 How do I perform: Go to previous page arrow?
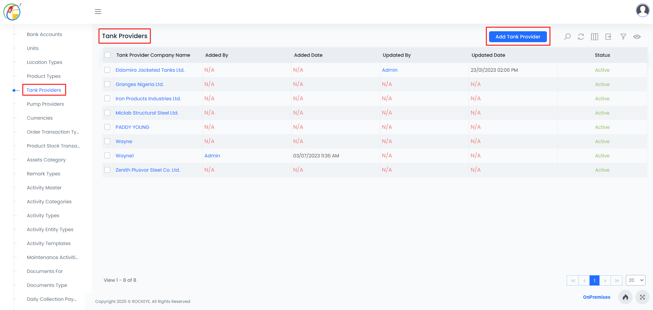point(584,280)
